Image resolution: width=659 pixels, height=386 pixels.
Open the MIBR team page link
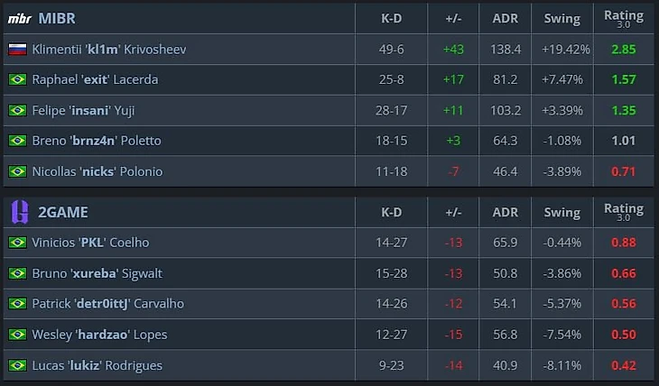[x=57, y=19]
